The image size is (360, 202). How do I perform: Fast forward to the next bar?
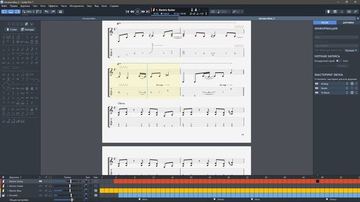click(x=143, y=11)
